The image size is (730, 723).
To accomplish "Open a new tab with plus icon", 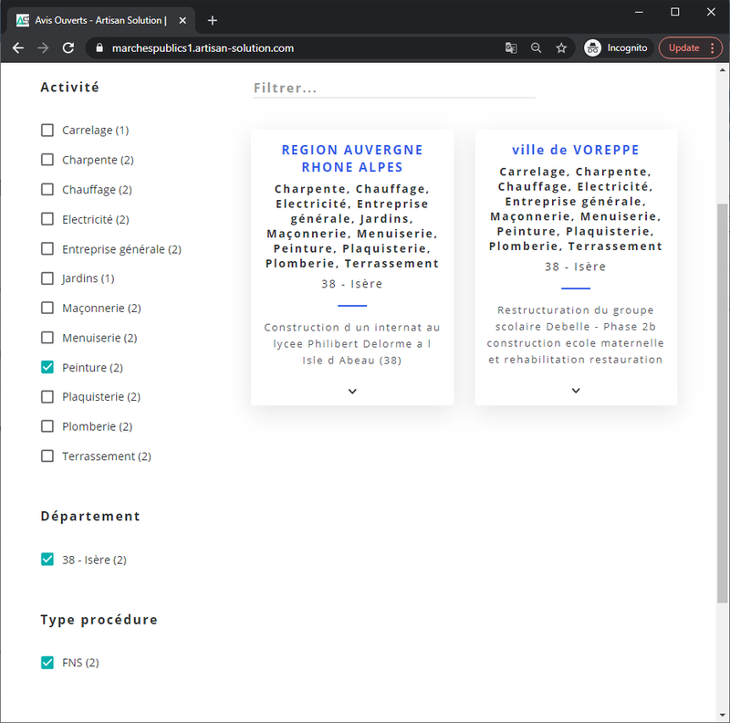I will (213, 20).
